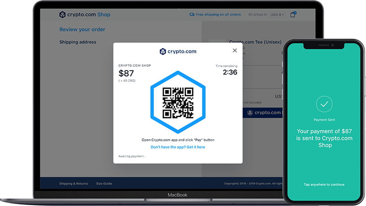Open "Don't have the app? Get it here" link
This screenshot has height=206, width=366.
(178, 147)
